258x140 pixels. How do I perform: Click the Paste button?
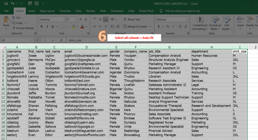coord(6,21)
